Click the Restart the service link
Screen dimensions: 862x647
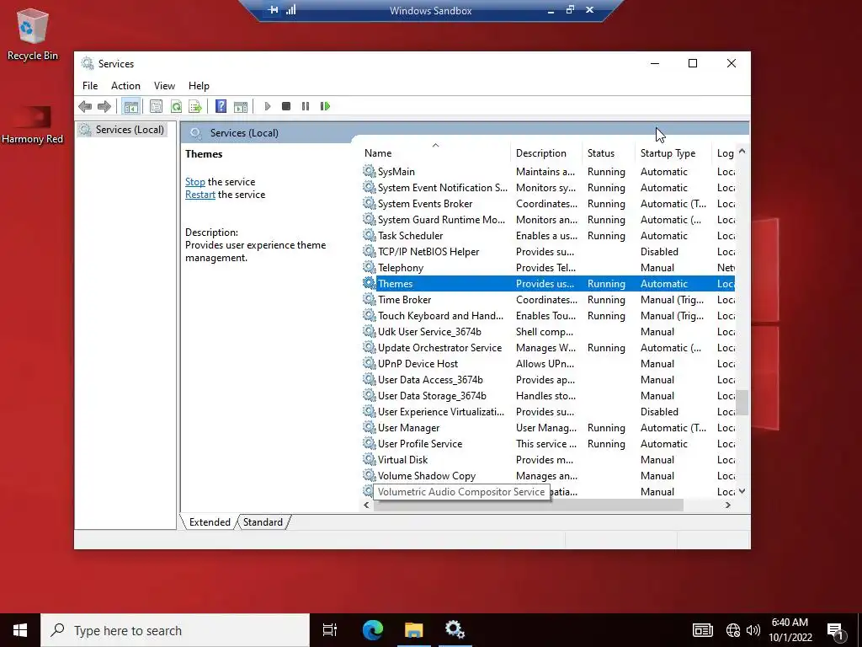200,195
